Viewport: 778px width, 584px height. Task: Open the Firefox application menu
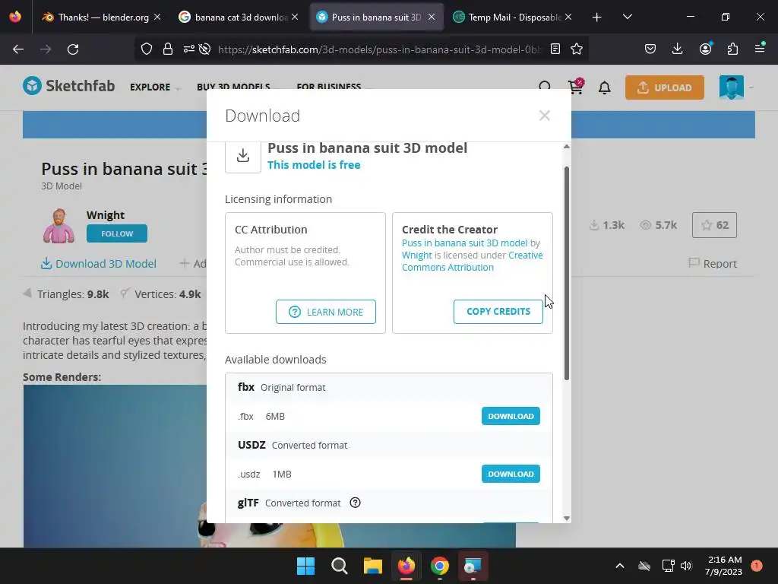click(760, 49)
